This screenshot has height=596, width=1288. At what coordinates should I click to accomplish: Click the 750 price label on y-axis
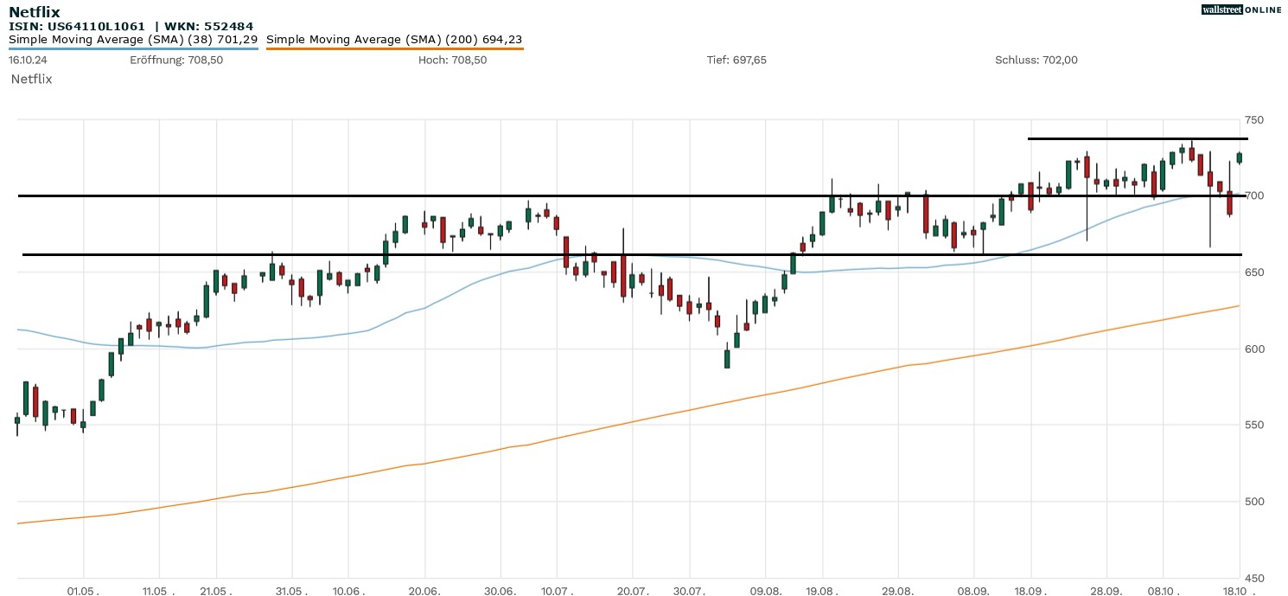1253,119
